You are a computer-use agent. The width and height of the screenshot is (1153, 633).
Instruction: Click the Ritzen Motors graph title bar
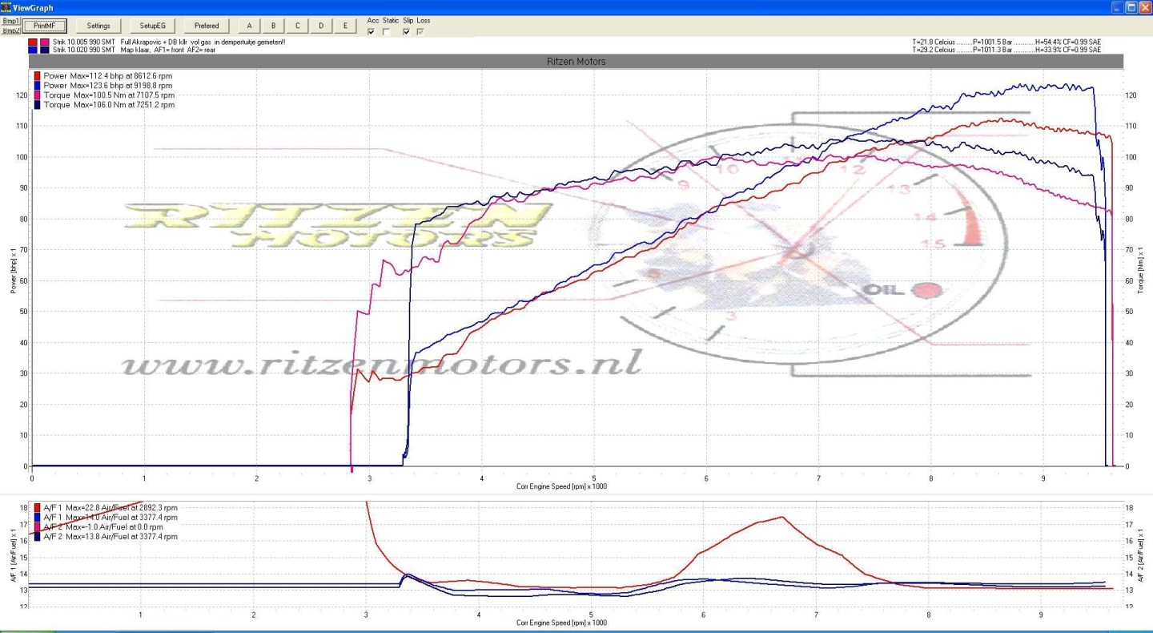coord(576,61)
